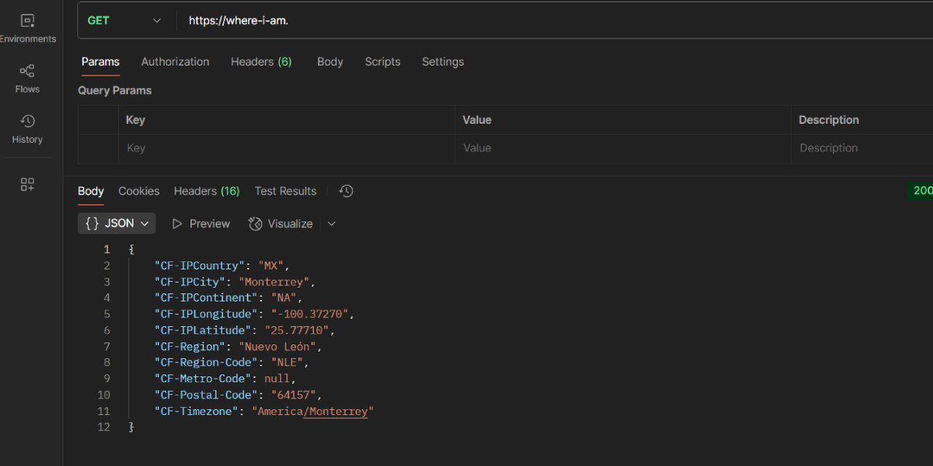The image size is (933, 466).
Task: Expand the chevron next to Visualize
Action: (x=332, y=224)
